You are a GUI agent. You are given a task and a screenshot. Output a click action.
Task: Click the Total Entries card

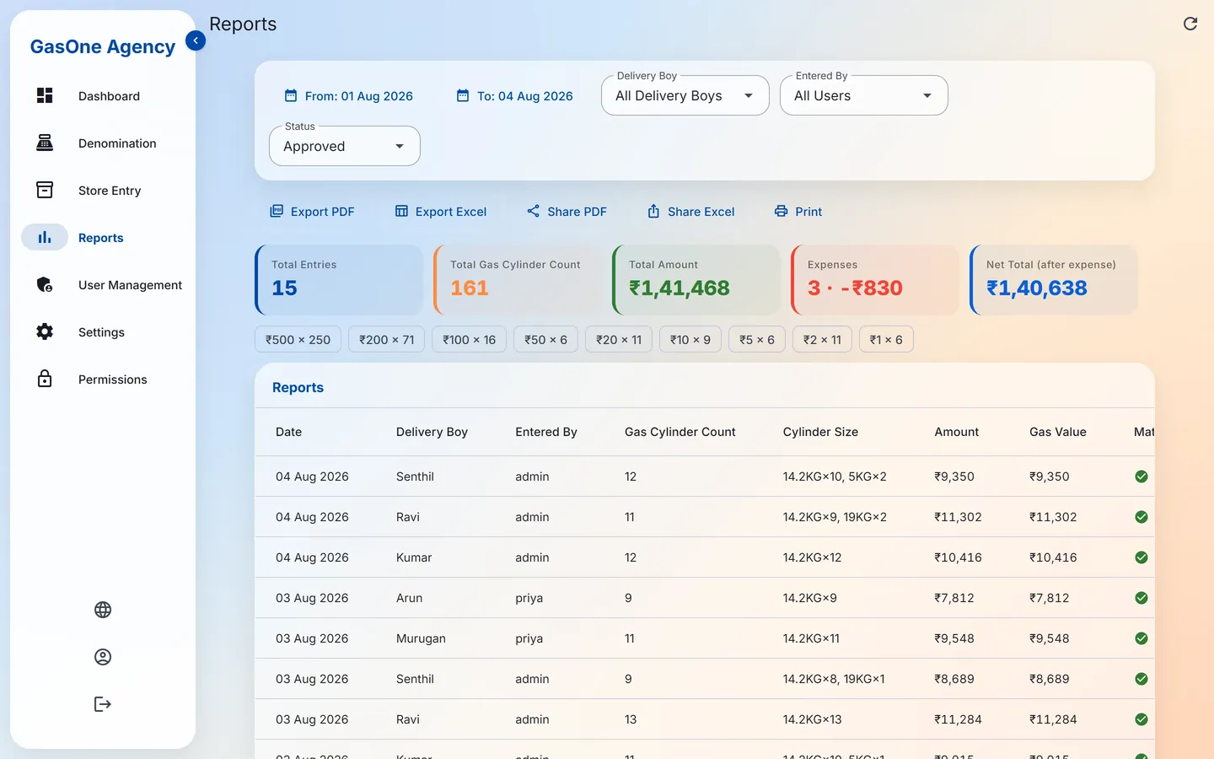pos(339,280)
